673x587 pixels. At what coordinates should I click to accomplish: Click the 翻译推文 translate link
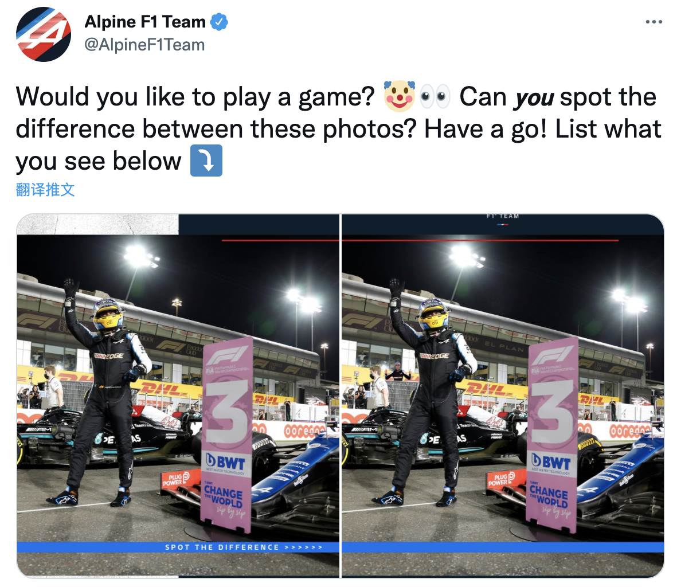pos(45,189)
